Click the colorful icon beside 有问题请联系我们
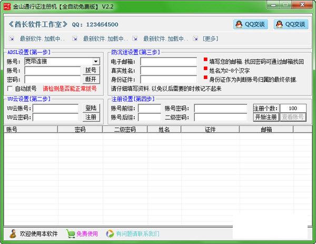316x244 pixels. coord(110,233)
